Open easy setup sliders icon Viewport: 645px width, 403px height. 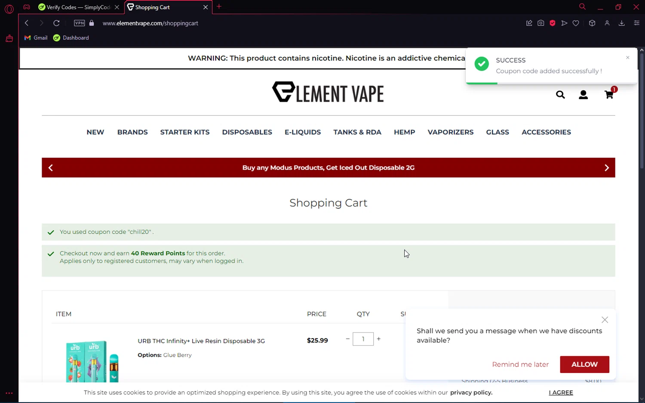(637, 23)
